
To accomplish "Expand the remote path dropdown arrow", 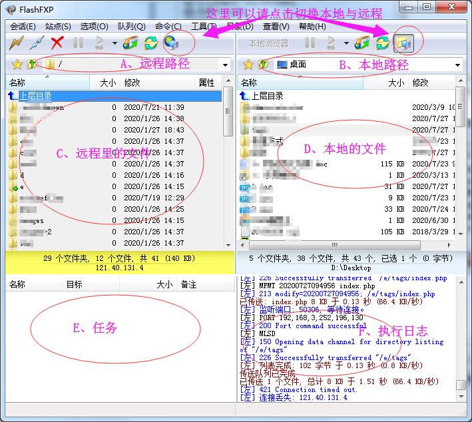I will click(225, 65).
